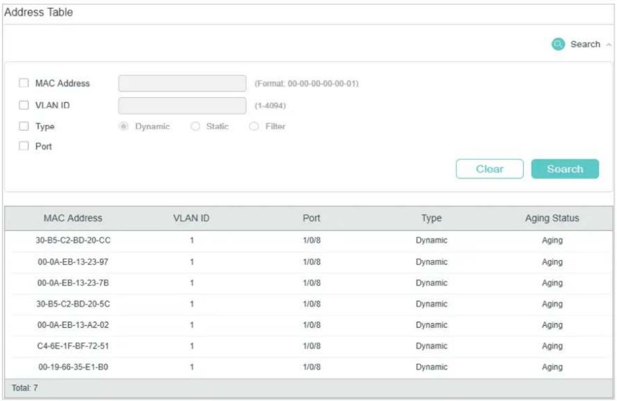Click Aging in the 00-19-66-35-E1-B0 row

552,368
